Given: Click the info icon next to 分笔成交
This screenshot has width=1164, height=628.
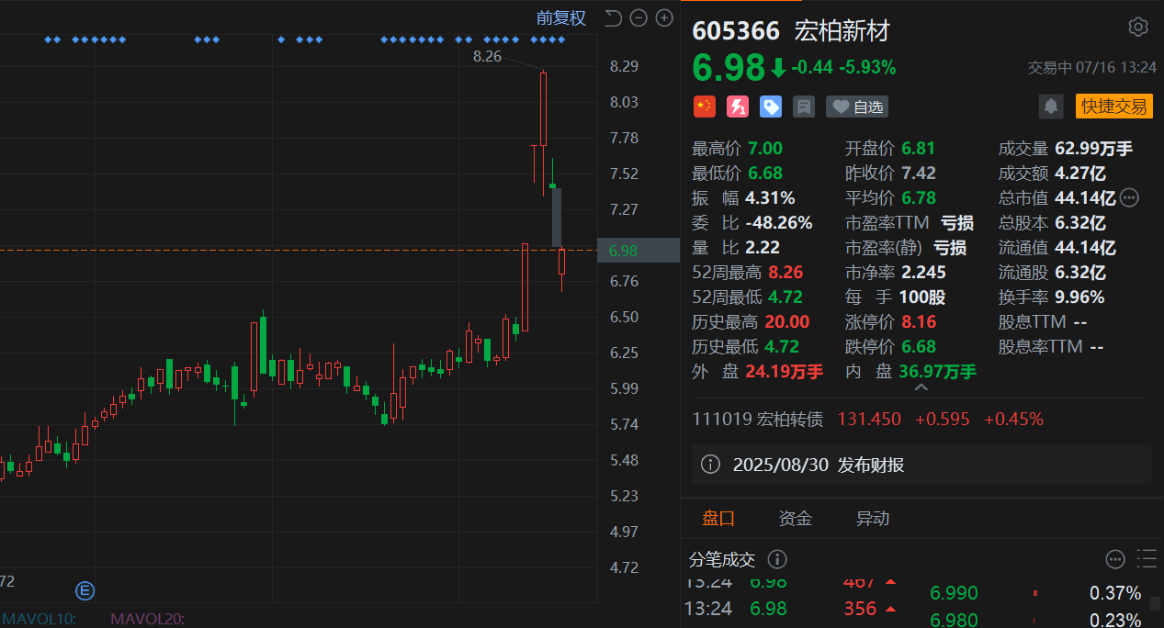Looking at the screenshot, I should 776,559.
